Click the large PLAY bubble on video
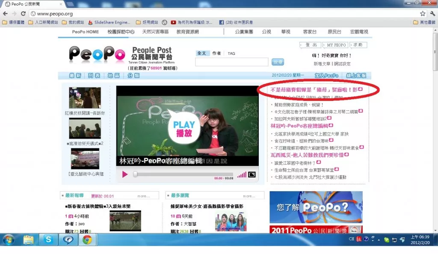This screenshot has width=438, height=254. click(184, 128)
